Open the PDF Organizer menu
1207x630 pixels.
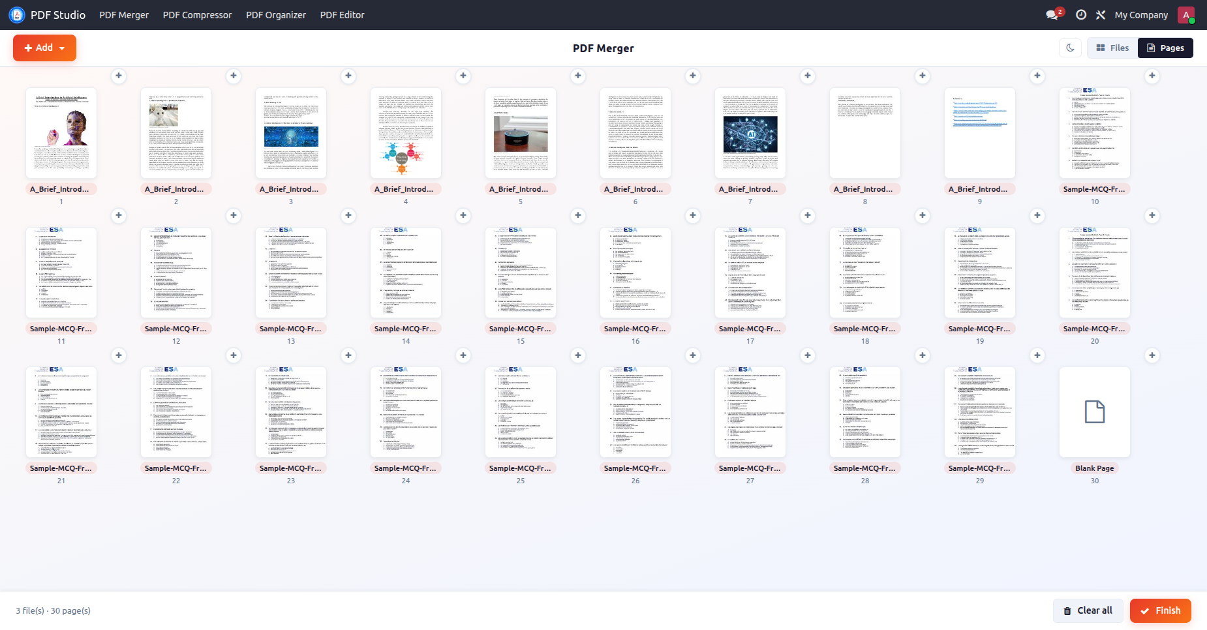276,14
